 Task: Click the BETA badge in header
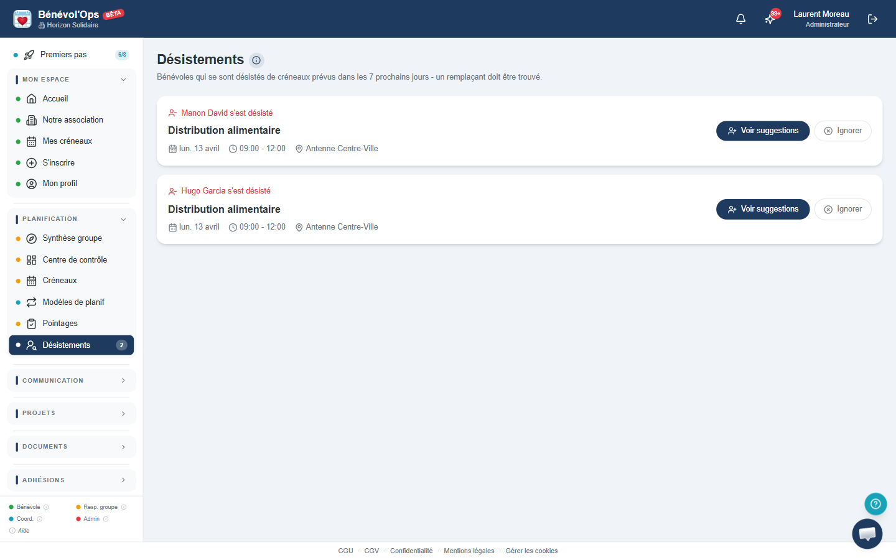point(114,14)
